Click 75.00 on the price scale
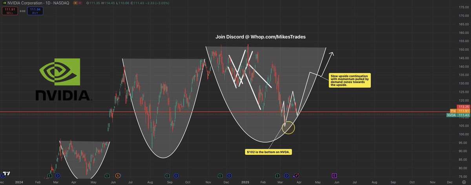Viewport: 471px width, 185px height. (463, 176)
